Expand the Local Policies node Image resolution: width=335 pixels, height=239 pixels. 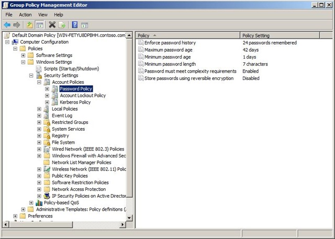(39, 109)
